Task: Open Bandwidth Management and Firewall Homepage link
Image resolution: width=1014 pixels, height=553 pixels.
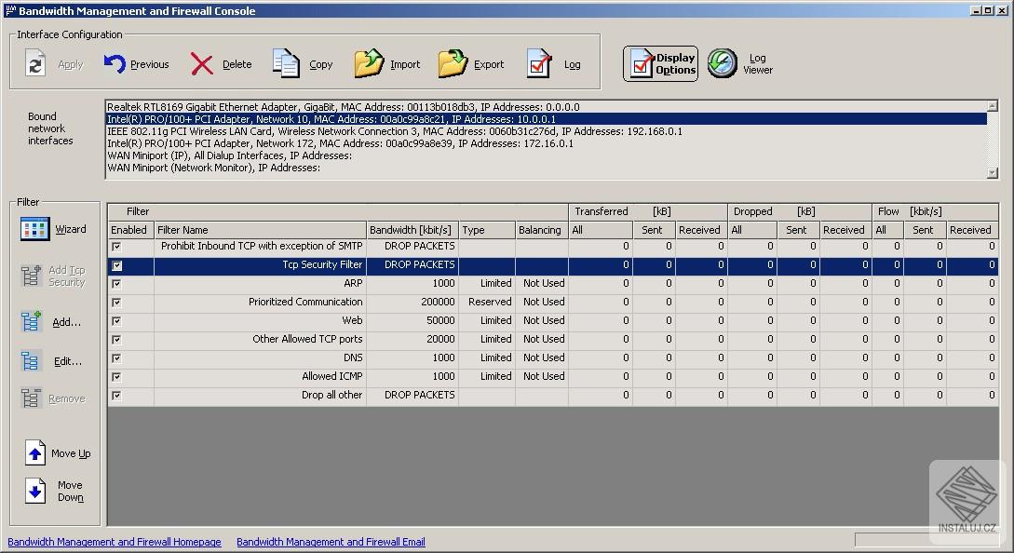Action: click(114, 541)
